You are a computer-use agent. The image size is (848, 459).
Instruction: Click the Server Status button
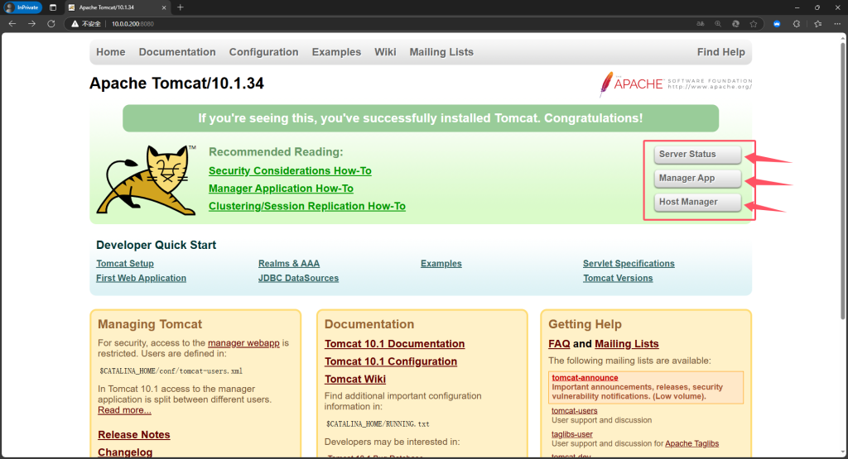tap(697, 155)
